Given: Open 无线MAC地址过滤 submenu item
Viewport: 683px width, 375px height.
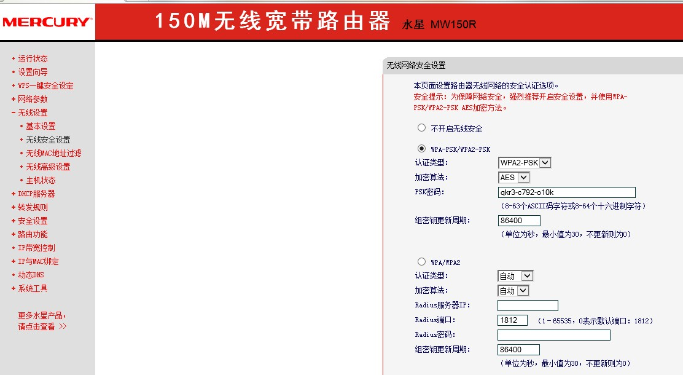Looking at the screenshot, I should (x=53, y=153).
